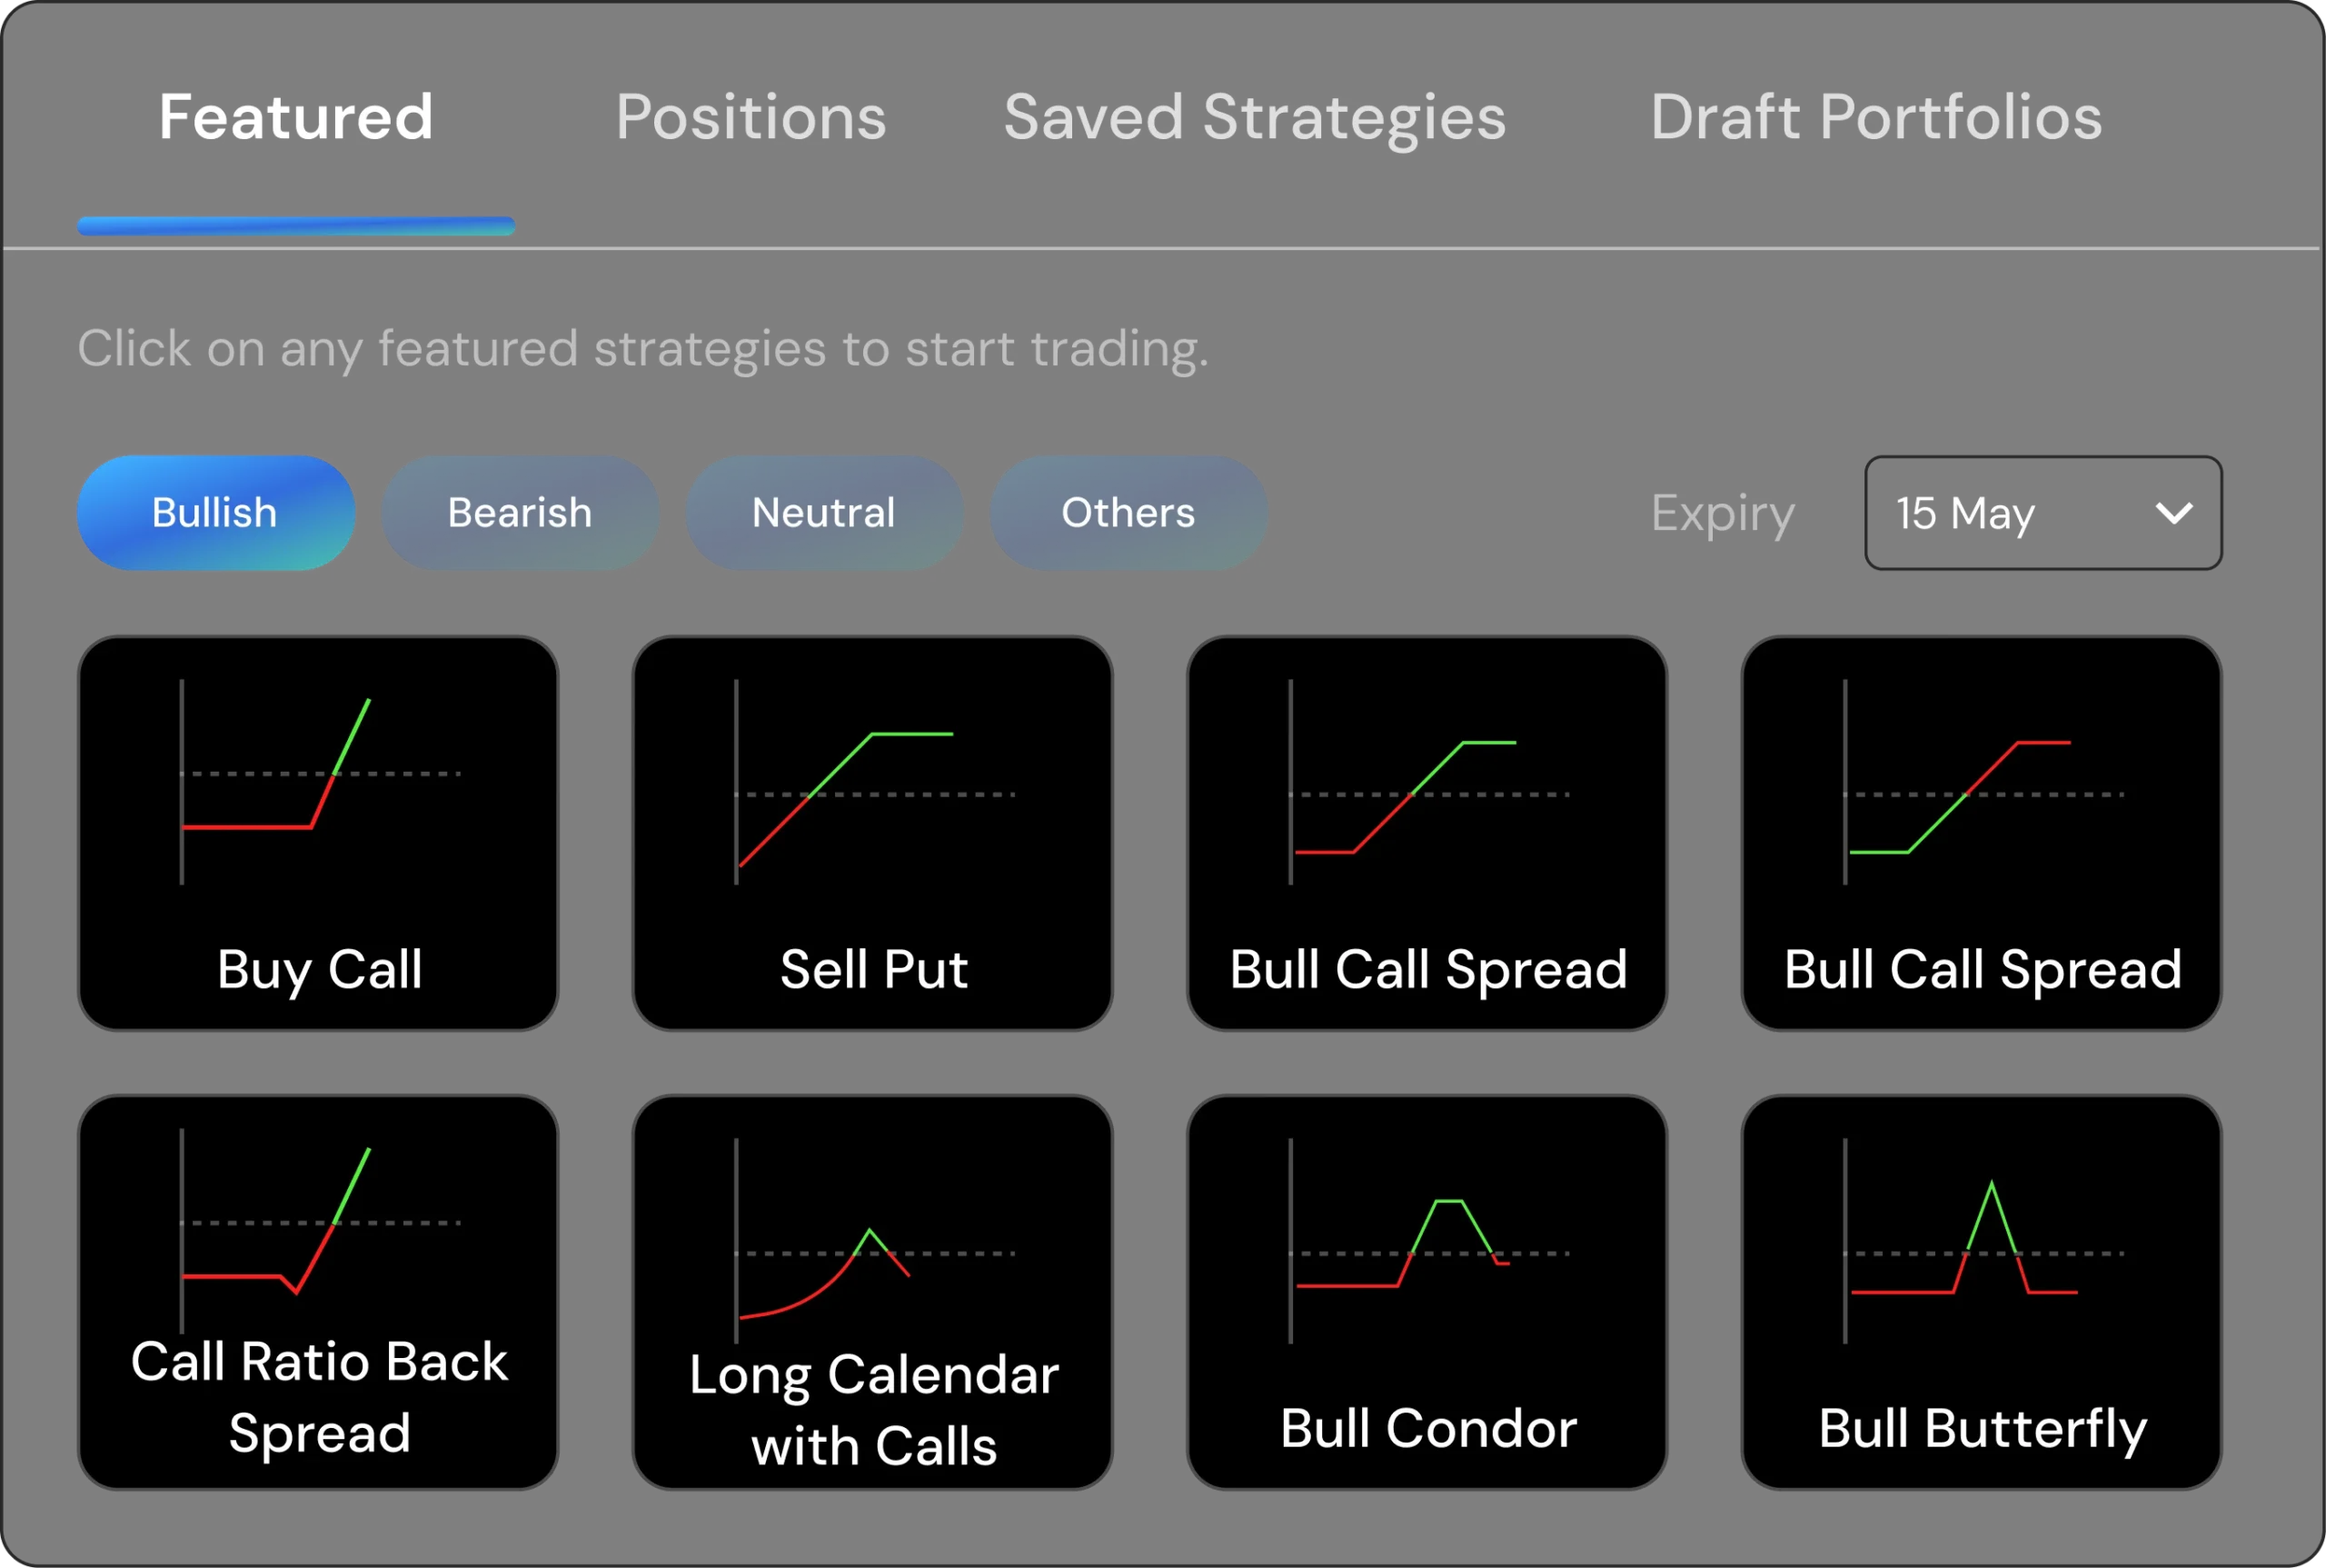This screenshot has height=1568, width=2326.
Task: Switch to the Positions tab
Action: pos(750,118)
